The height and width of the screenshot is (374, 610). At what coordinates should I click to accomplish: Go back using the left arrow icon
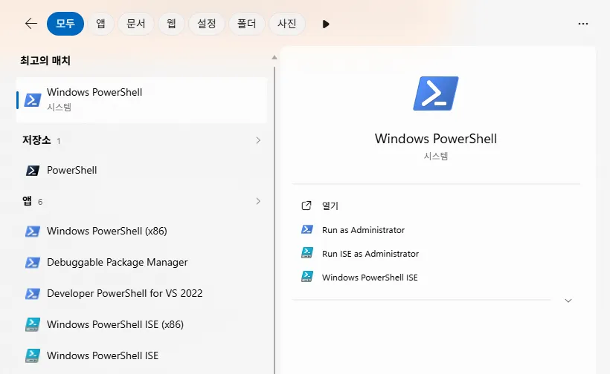[31, 24]
